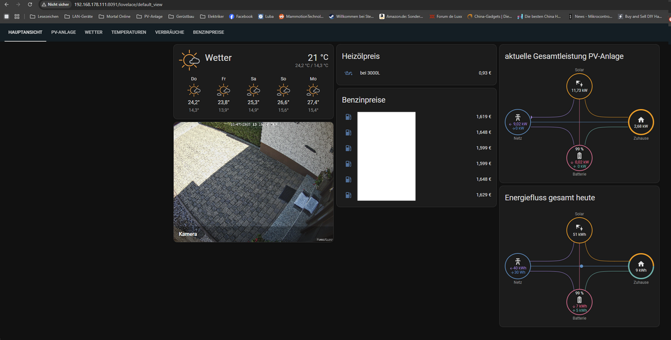Click the Zuhause home icon showing 2,68 kW
The height and width of the screenshot is (340, 671).
pyautogui.click(x=641, y=122)
